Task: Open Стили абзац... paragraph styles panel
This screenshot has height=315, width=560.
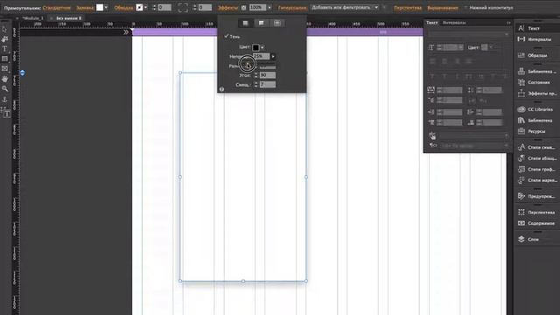Action: 536,158
